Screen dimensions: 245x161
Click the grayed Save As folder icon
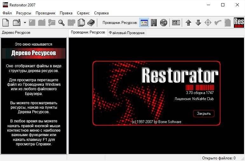click(42, 23)
